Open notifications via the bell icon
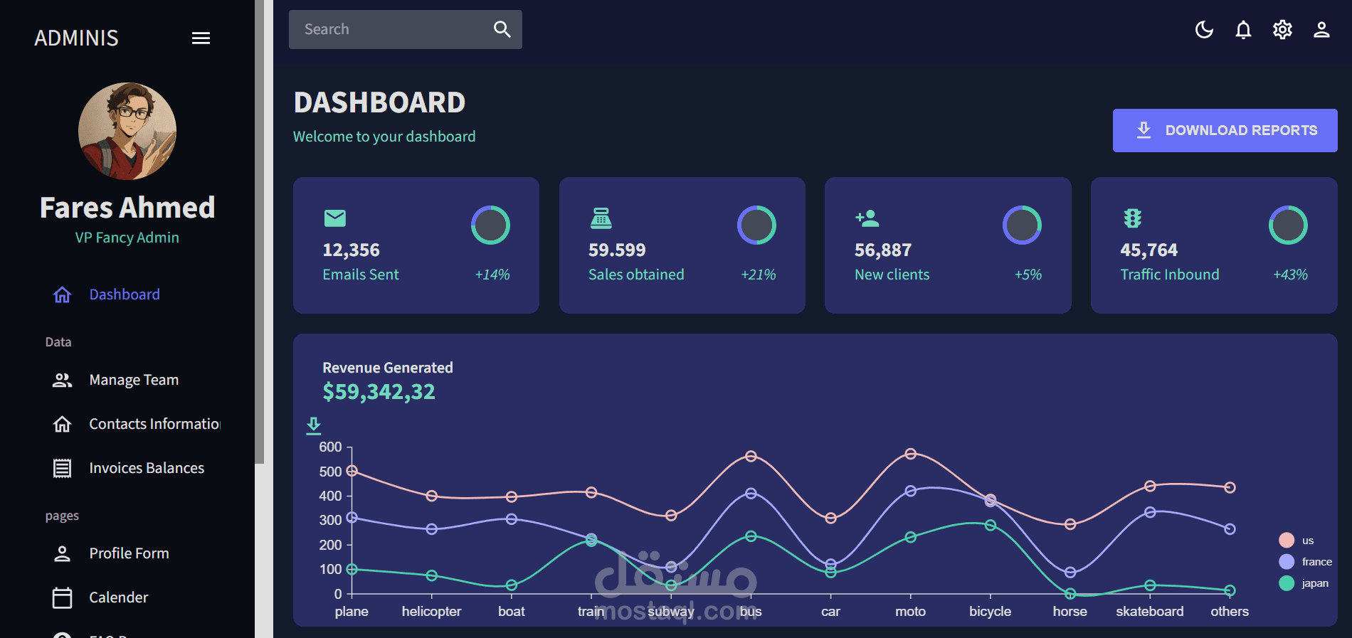Viewport: 1352px width, 638px height. [1243, 29]
